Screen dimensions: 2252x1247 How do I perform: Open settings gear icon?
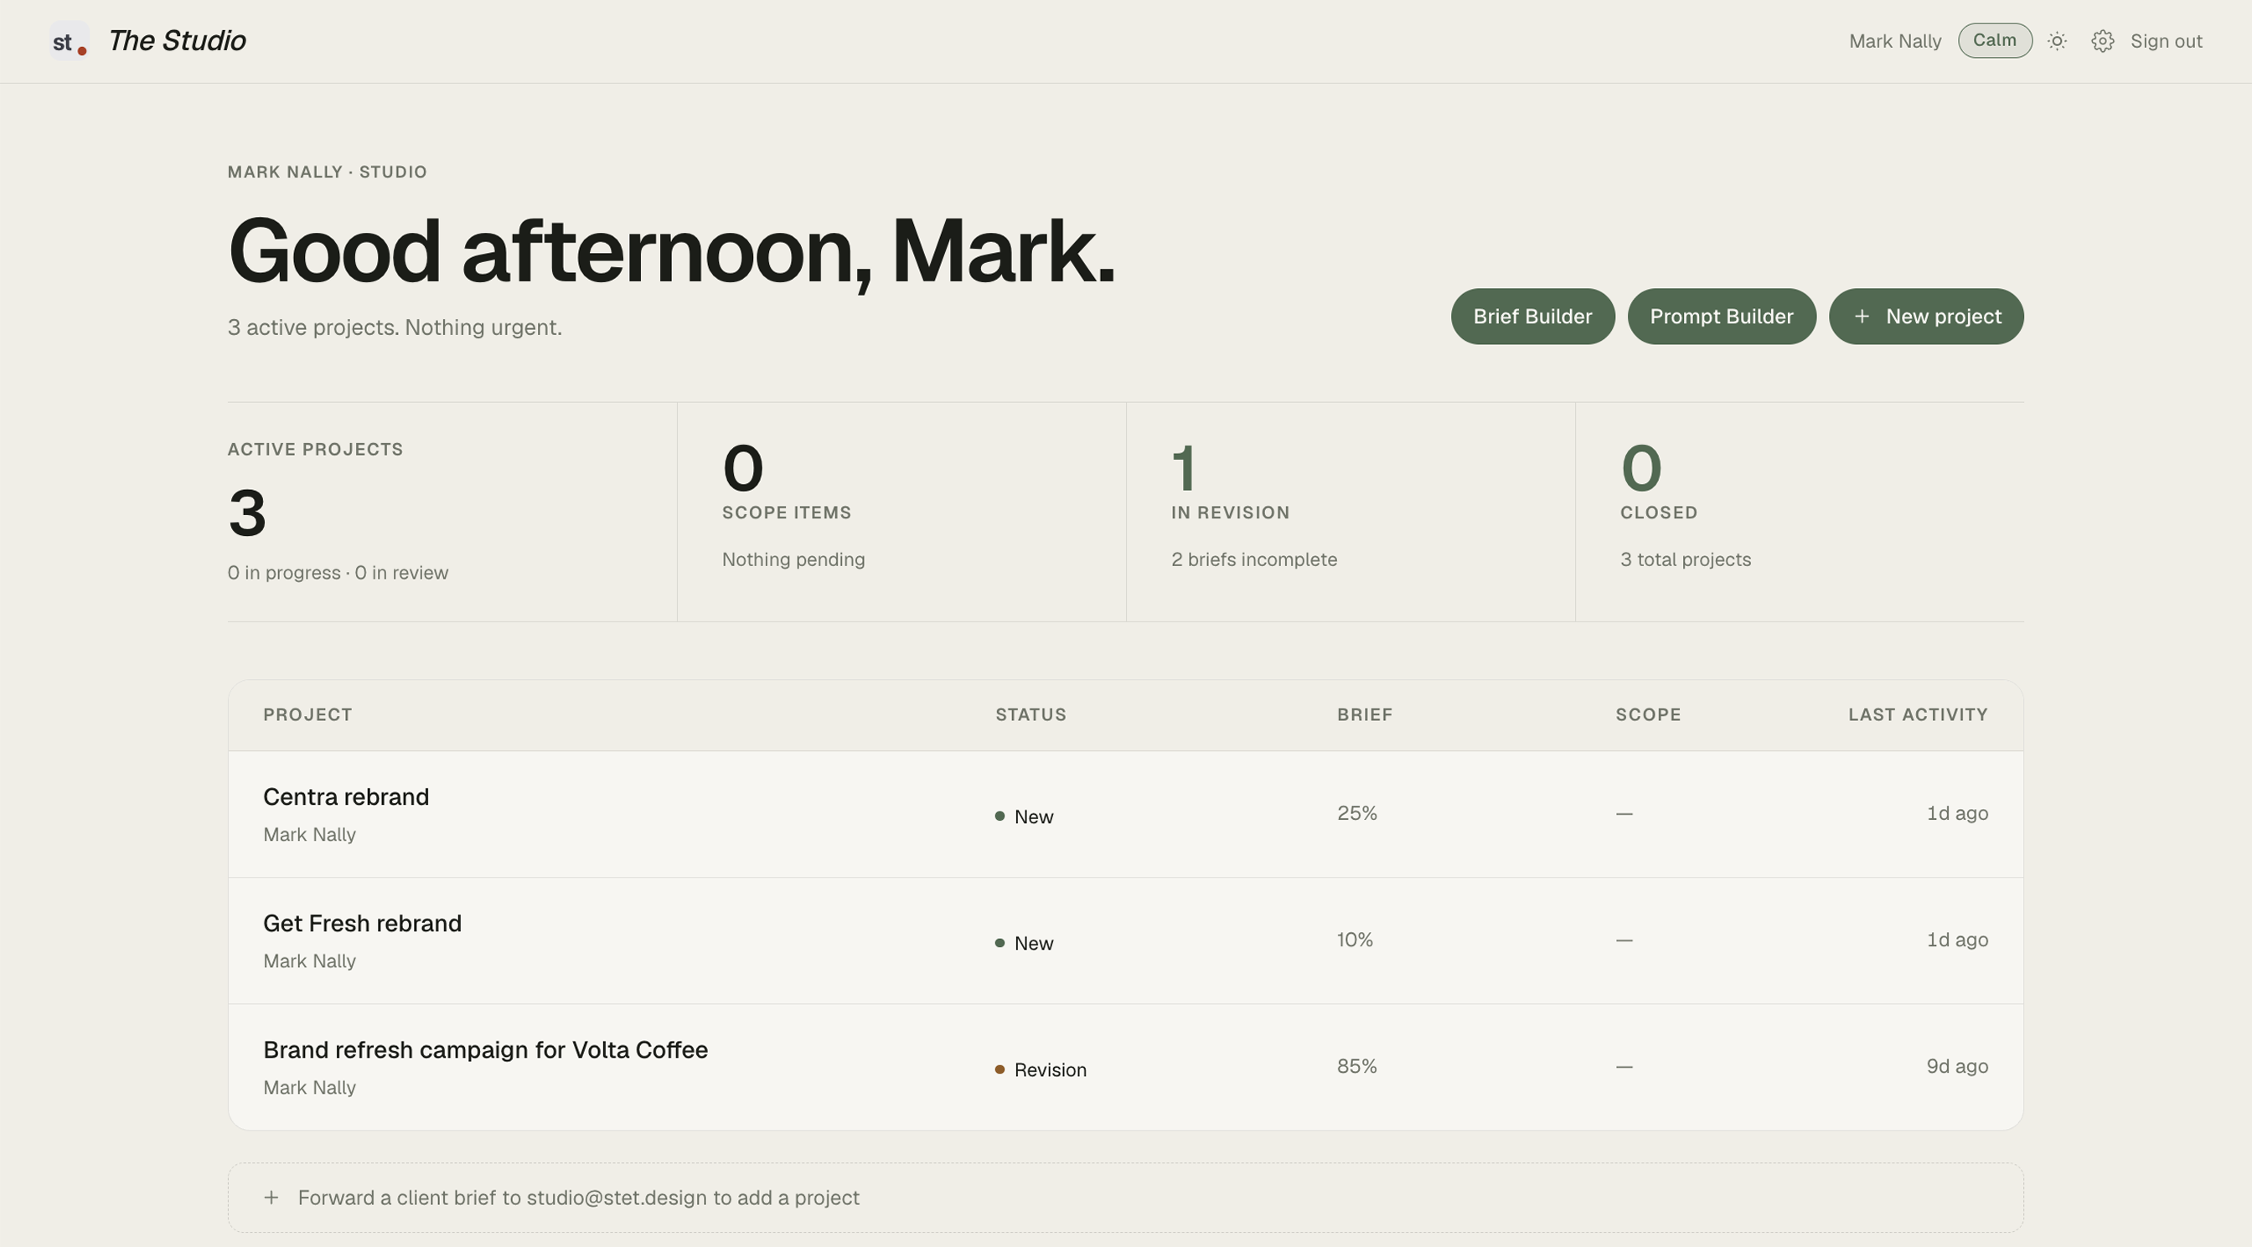2103,41
